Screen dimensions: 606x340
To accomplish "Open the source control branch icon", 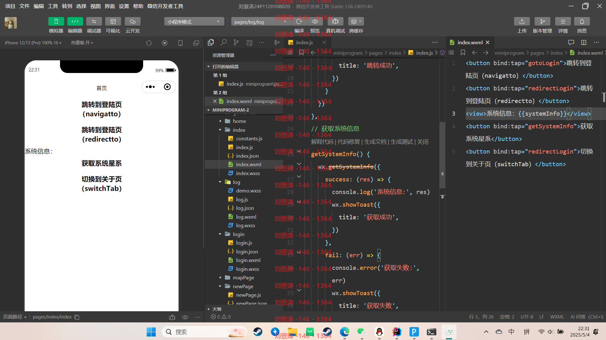I will [x=236, y=42].
